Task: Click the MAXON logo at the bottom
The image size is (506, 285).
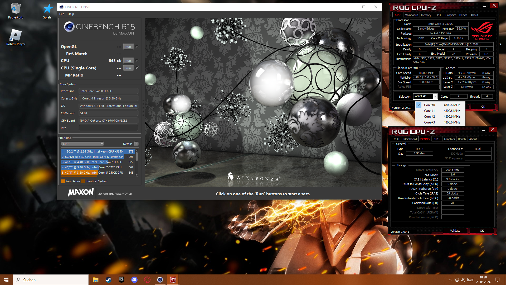Action: click(x=81, y=192)
